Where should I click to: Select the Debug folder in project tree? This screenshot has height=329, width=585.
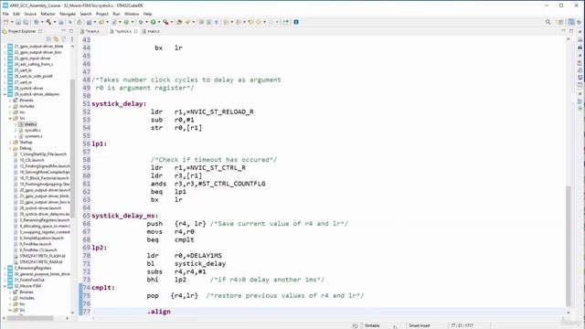click(26, 148)
